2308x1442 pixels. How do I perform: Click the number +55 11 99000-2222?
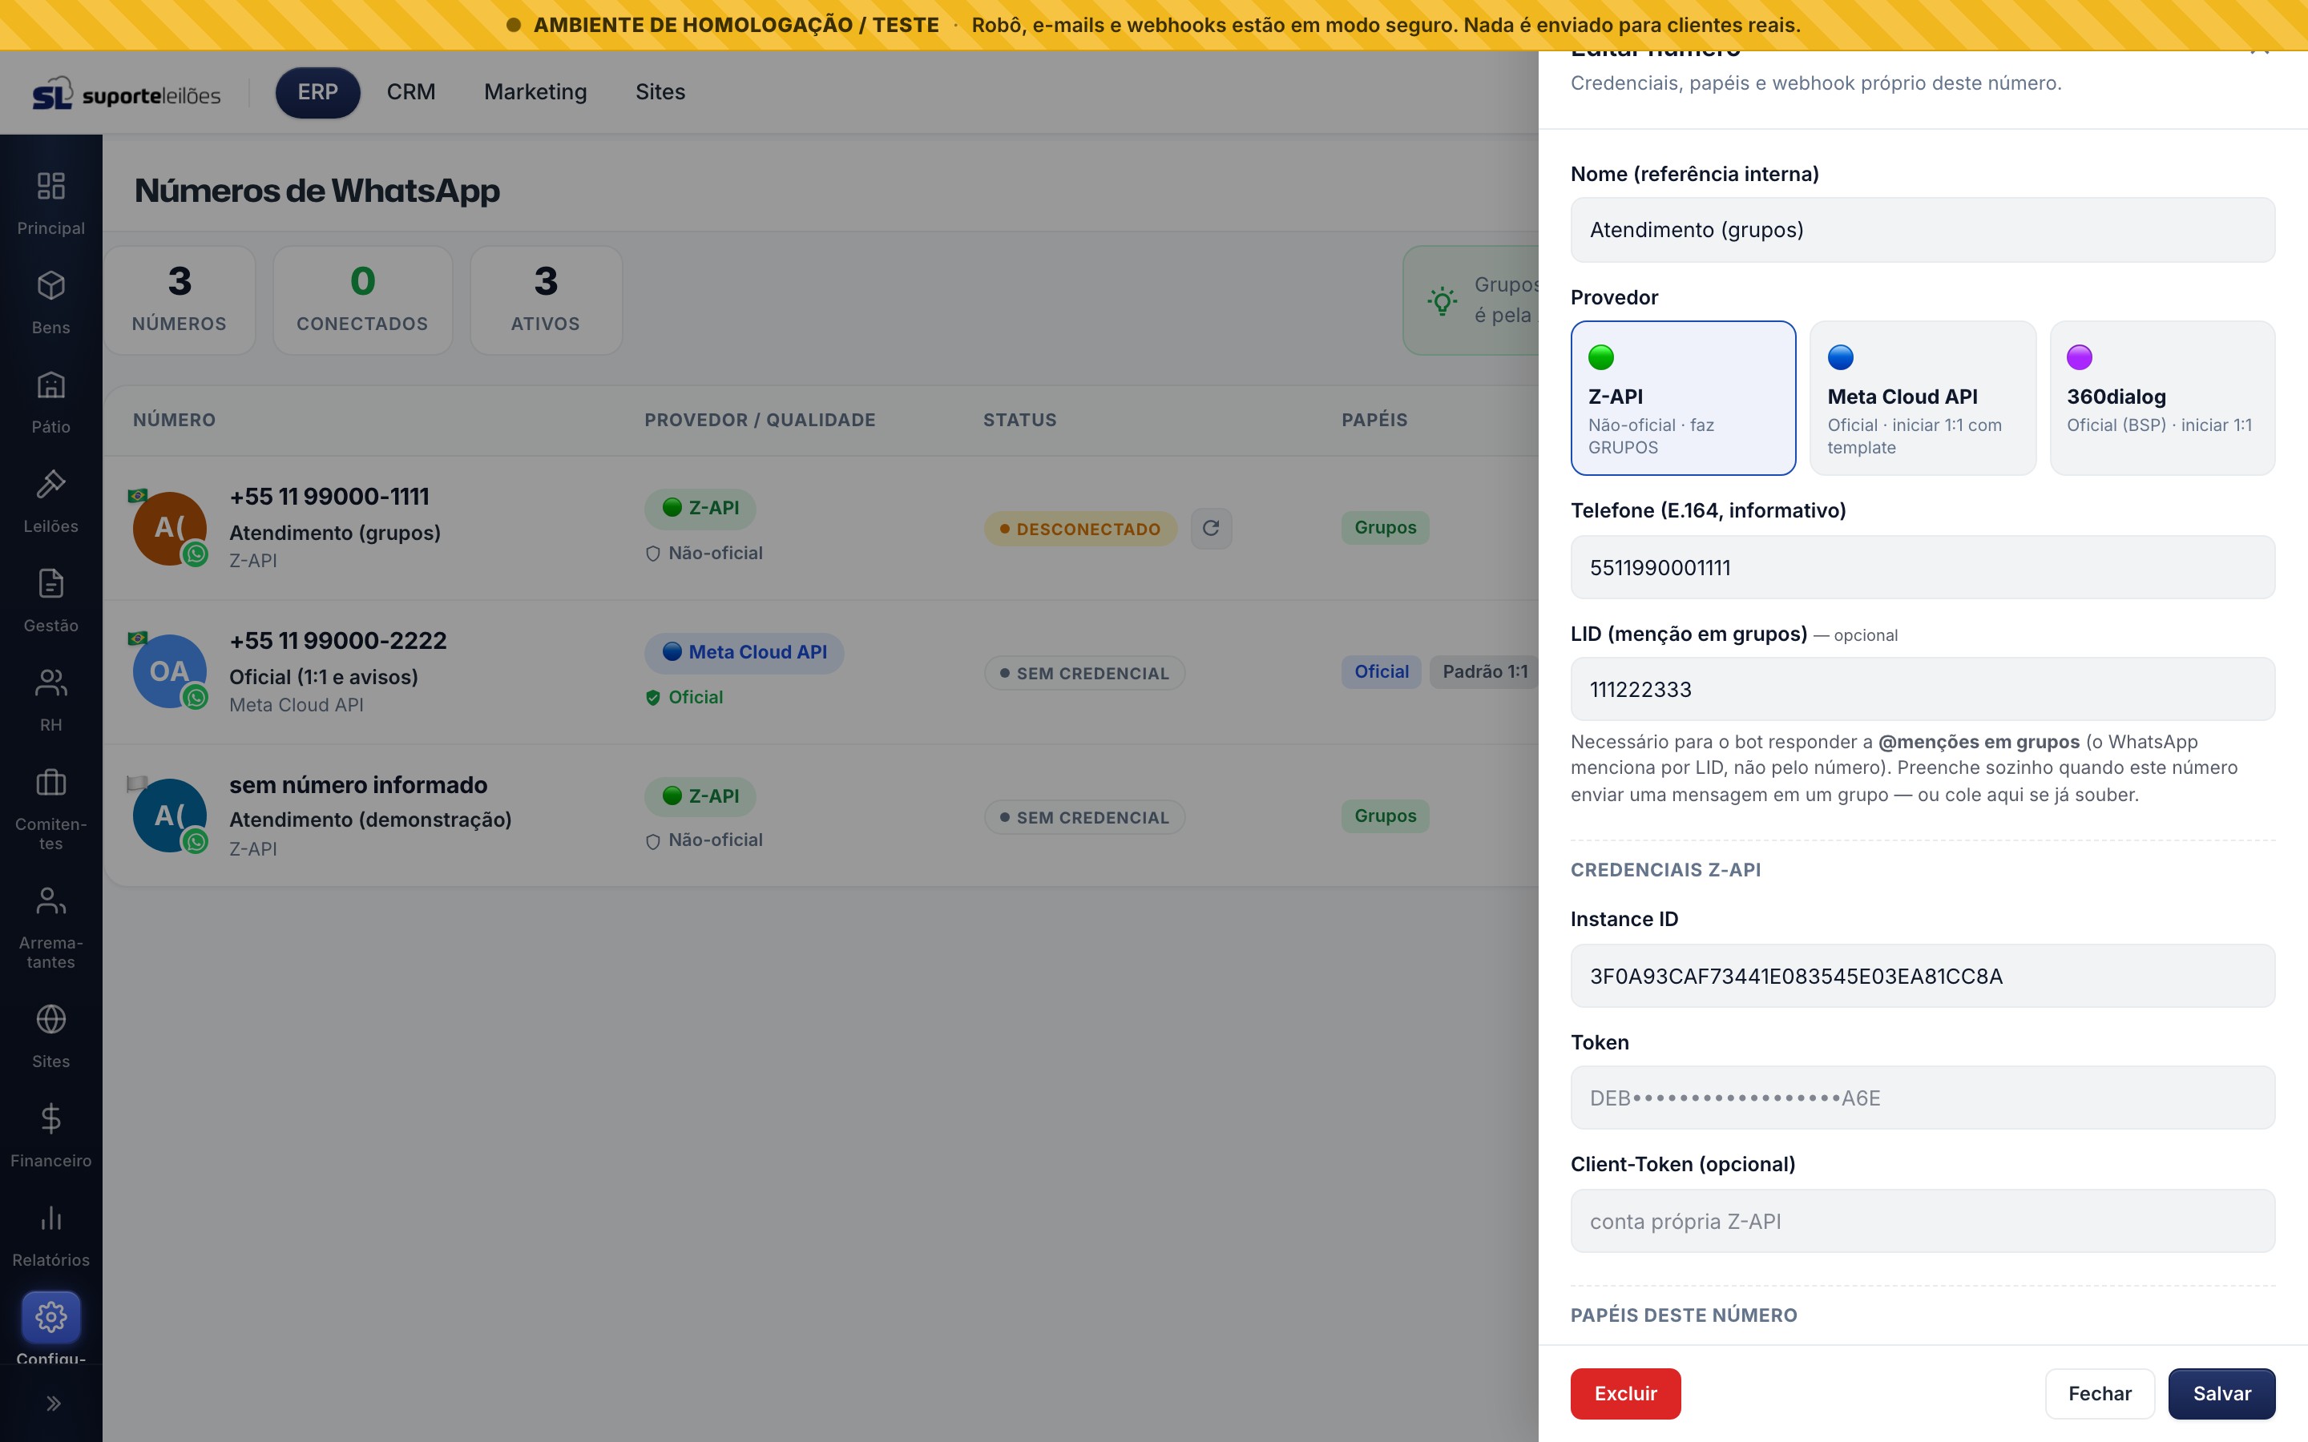coord(337,641)
